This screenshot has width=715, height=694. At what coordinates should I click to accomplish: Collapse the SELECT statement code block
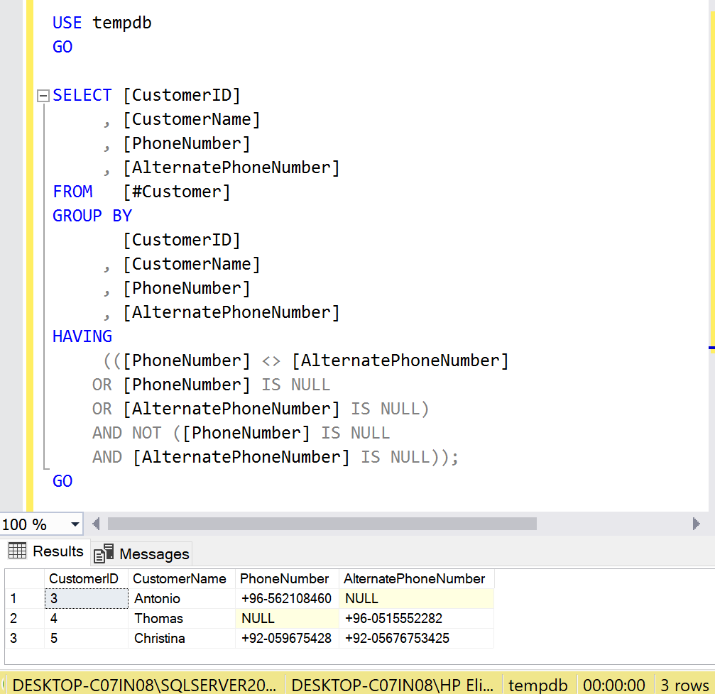tap(43, 95)
